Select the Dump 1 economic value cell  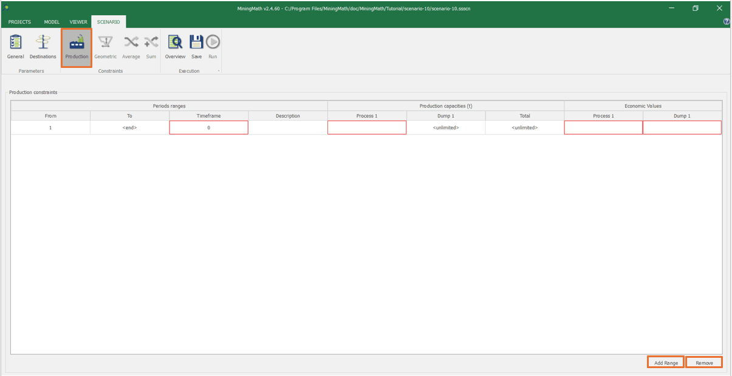click(x=682, y=128)
